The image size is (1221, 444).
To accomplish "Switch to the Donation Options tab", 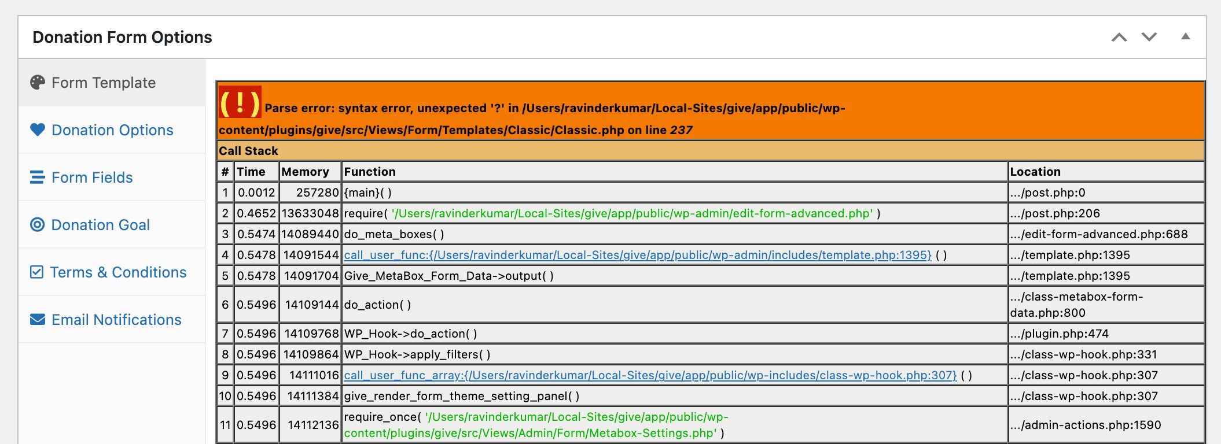I will (x=112, y=130).
